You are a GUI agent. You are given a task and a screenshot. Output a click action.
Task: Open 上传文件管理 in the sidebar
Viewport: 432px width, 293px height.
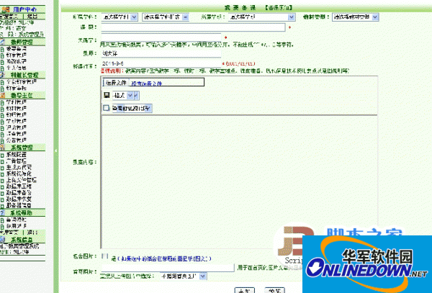click(22, 180)
